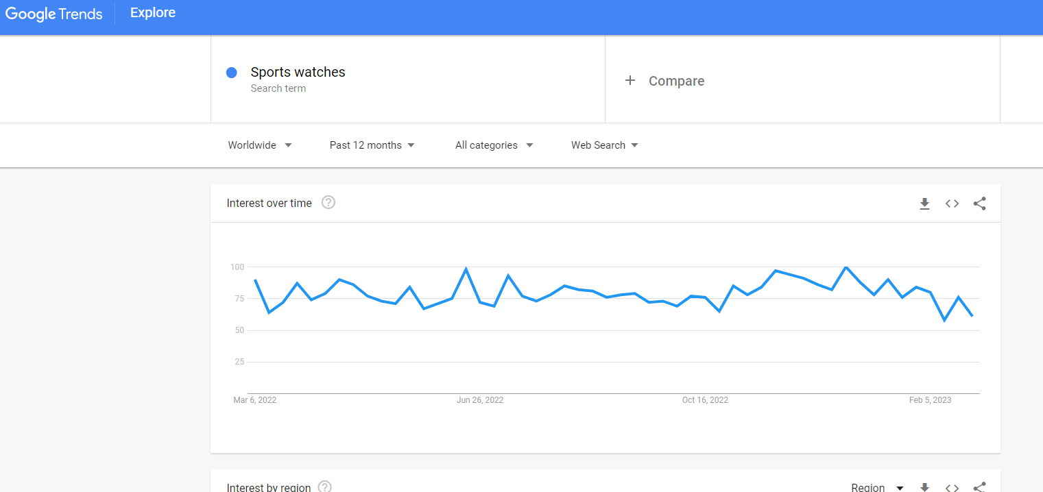This screenshot has width=1043, height=492.
Task: Select Explore in the top header
Action: [x=153, y=13]
